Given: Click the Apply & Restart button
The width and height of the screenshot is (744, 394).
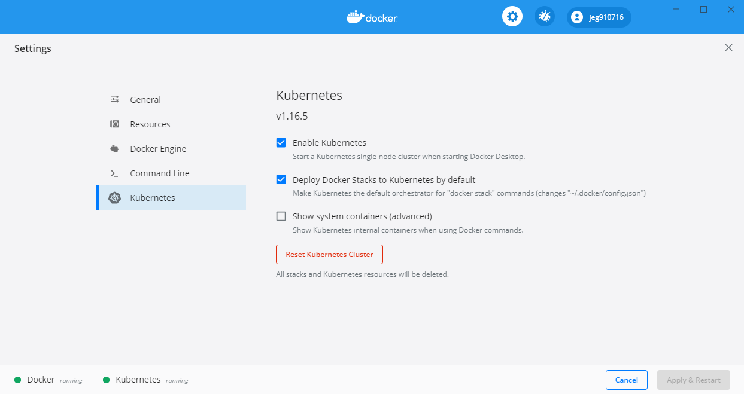Looking at the screenshot, I should (694, 380).
